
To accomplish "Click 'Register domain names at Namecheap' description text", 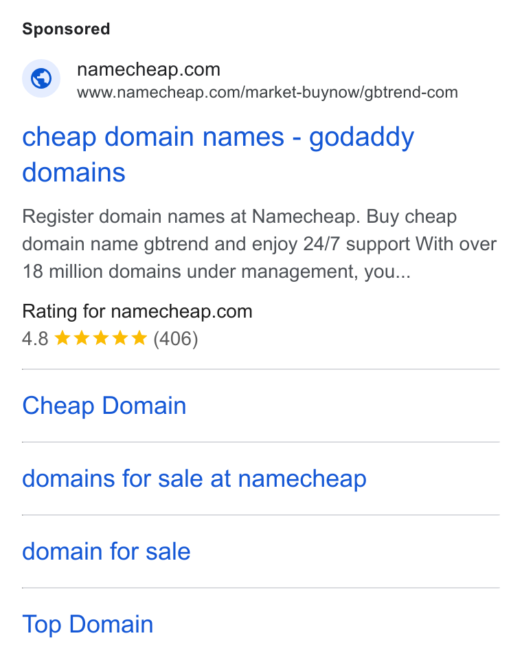I will [x=192, y=217].
